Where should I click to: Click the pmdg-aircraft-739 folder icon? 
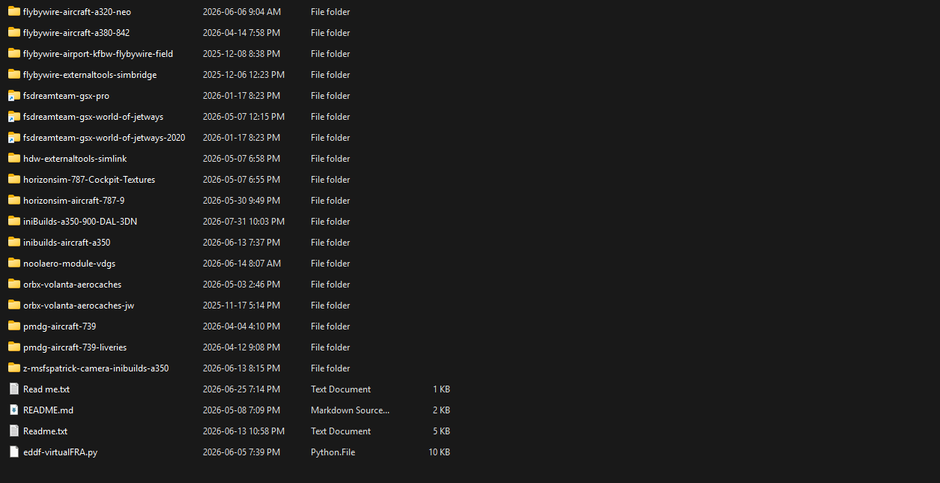(13, 326)
